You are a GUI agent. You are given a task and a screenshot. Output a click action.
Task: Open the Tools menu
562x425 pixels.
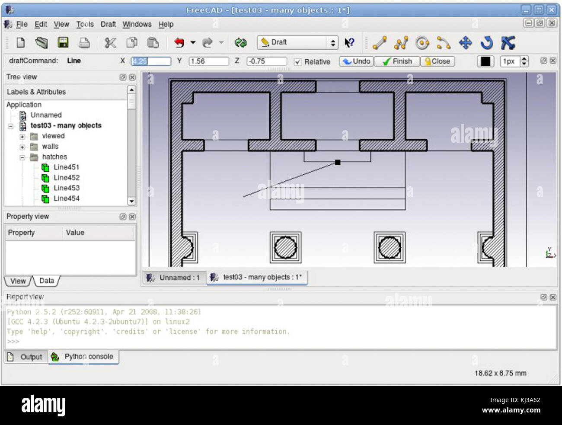point(85,24)
